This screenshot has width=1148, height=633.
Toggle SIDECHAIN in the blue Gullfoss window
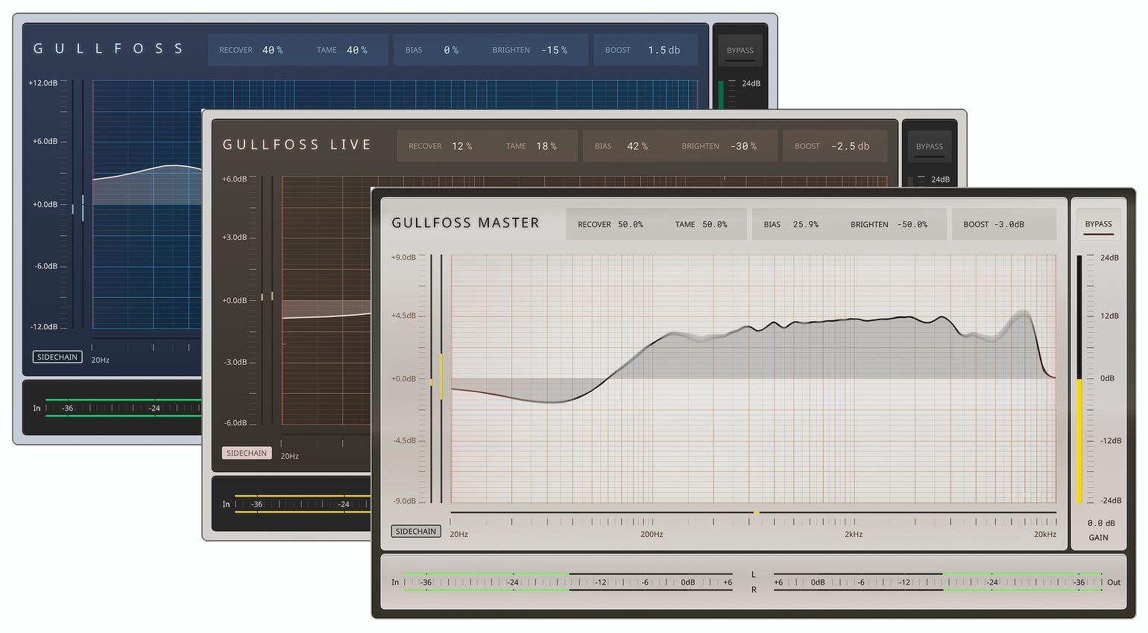point(57,357)
